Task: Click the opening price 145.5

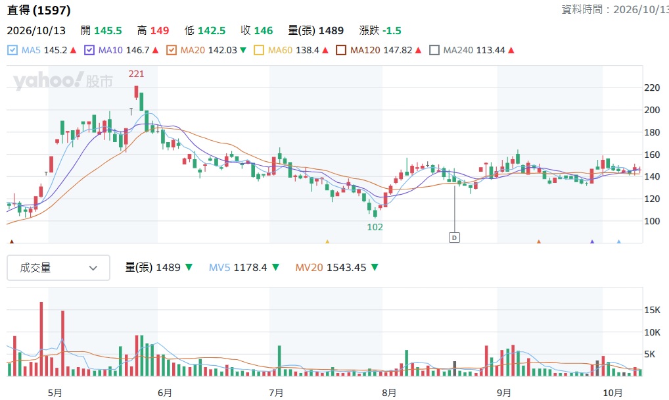Action: [x=108, y=31]
